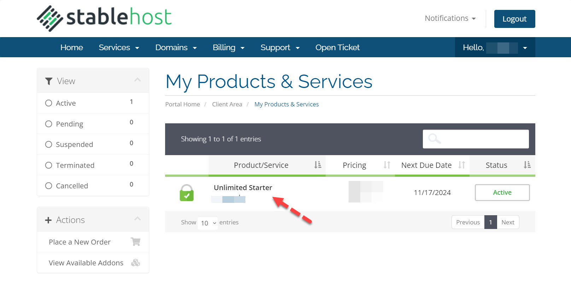Image resolution: width=571 pixels, height=288 pixels.
Task: Click the 'Showing 1 to 1 of 1 entries' text
Action: tap(221, 139)
